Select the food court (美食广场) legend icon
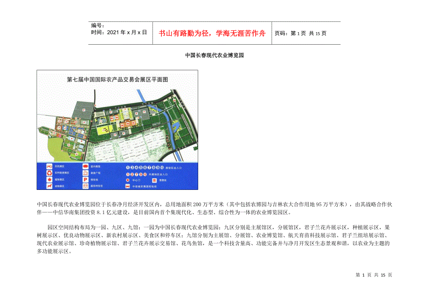Image resolution: width=429 pixels, height=303 pixels. 86,172
